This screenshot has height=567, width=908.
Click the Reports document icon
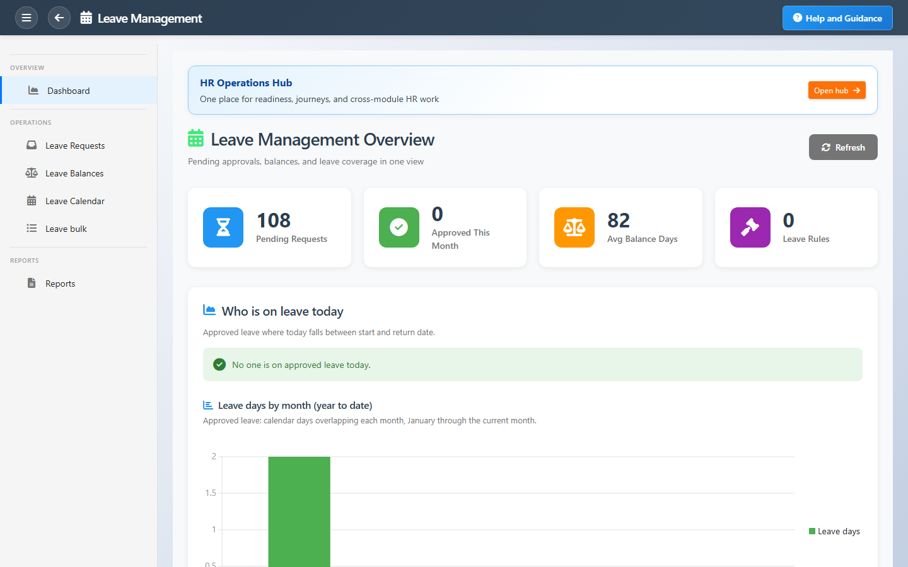(32, 283)
